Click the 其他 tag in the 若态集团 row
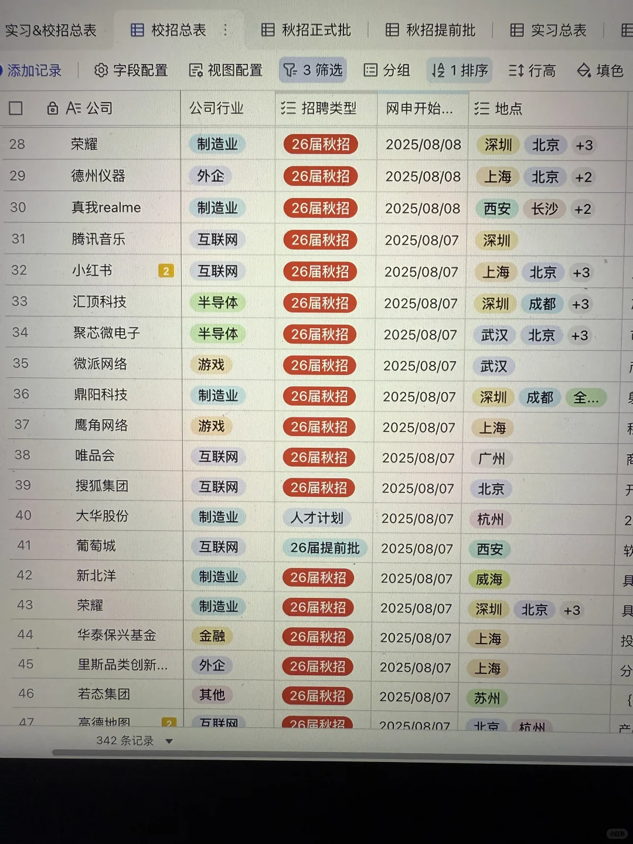633x844 pixels. (x=212, y=695)
